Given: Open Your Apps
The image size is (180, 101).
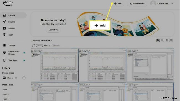Looking at the screenshot, I should (13, 60).
